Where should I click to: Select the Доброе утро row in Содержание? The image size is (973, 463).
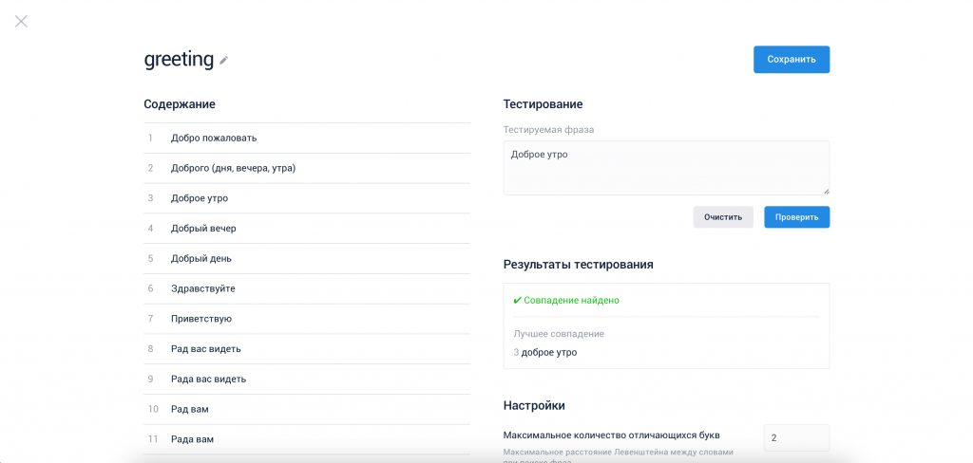click(x=200, y=198)
